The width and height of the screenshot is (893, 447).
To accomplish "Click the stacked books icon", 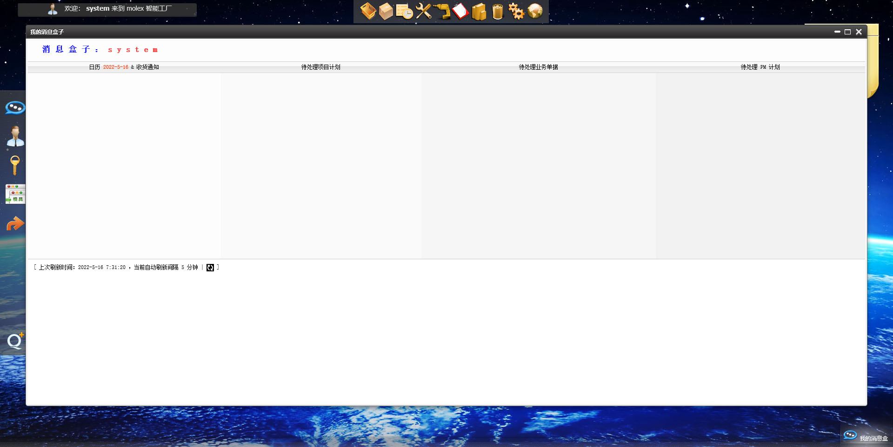I will click(x=479, y=12).
